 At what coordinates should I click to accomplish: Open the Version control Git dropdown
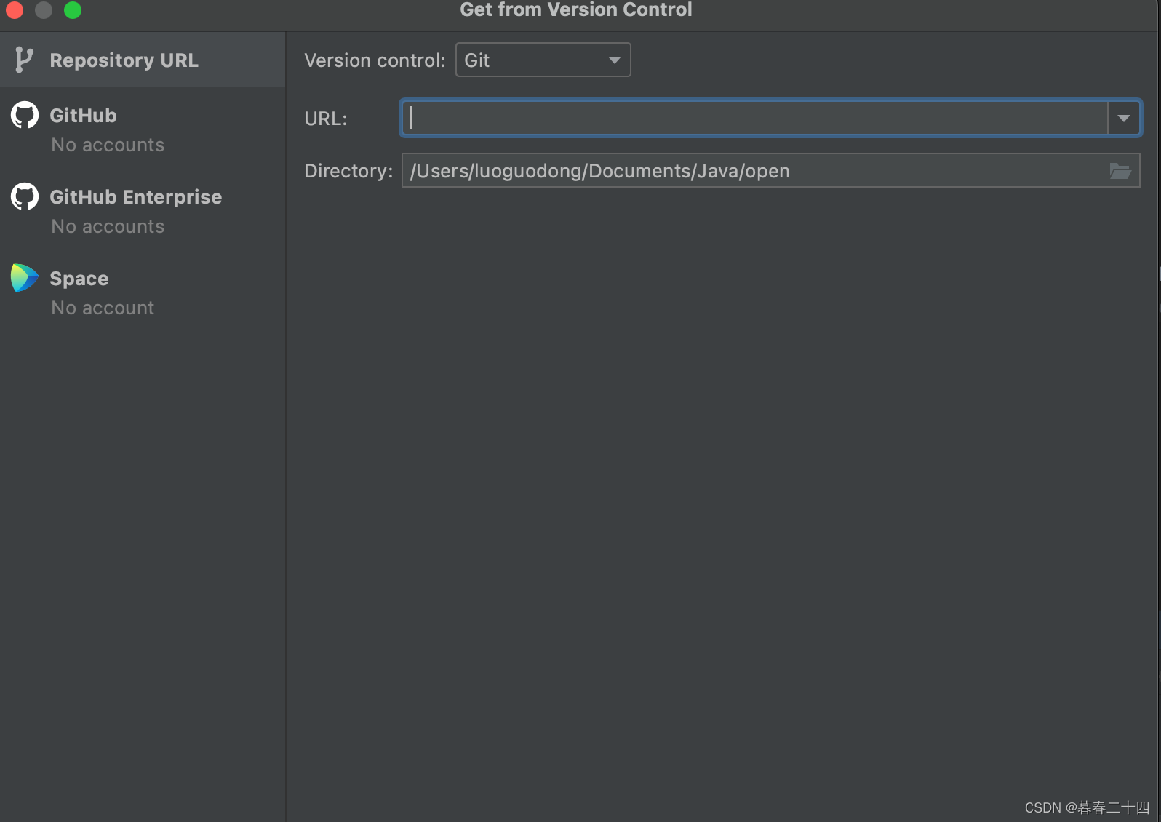tap(543, 60)
